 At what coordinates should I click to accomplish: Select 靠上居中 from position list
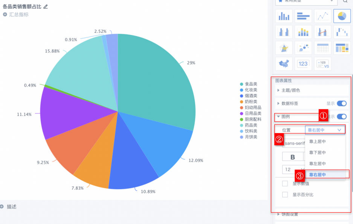click(x=317, y=141)
